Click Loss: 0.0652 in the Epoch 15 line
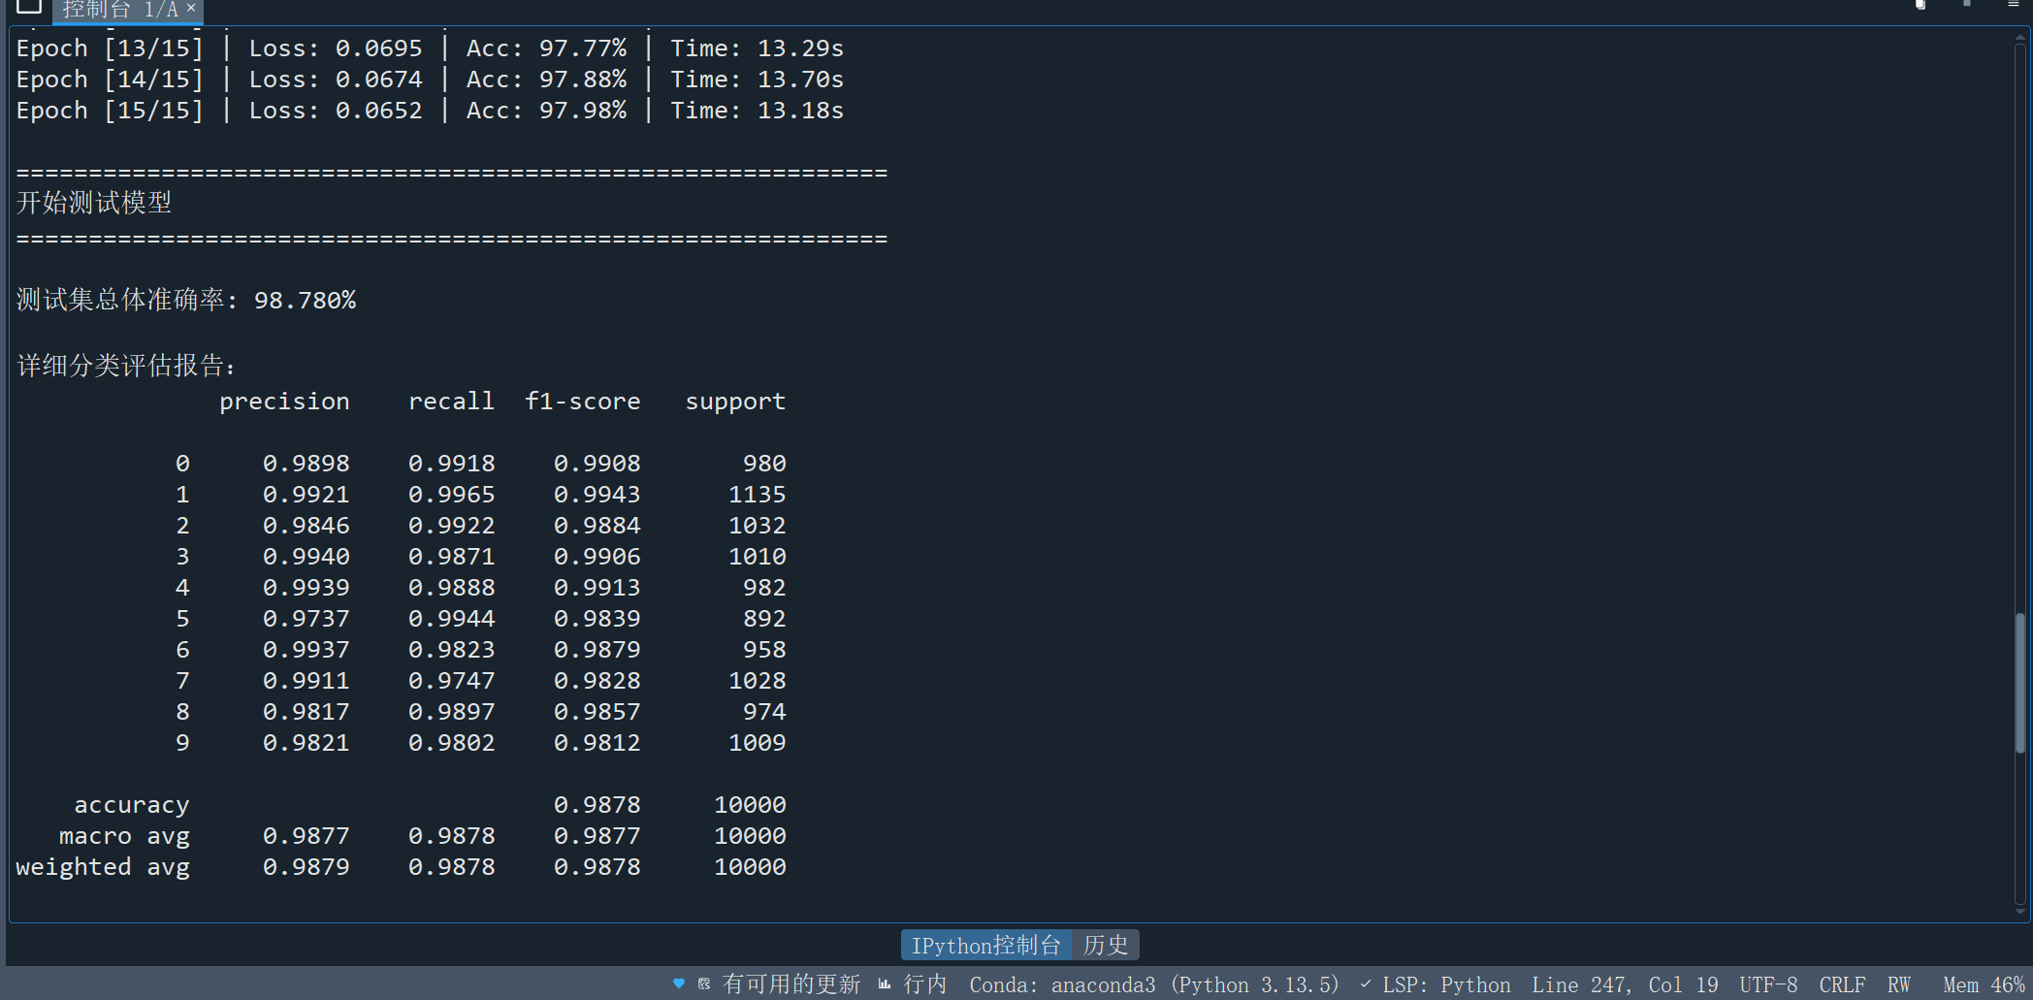 tap(336, 111)
